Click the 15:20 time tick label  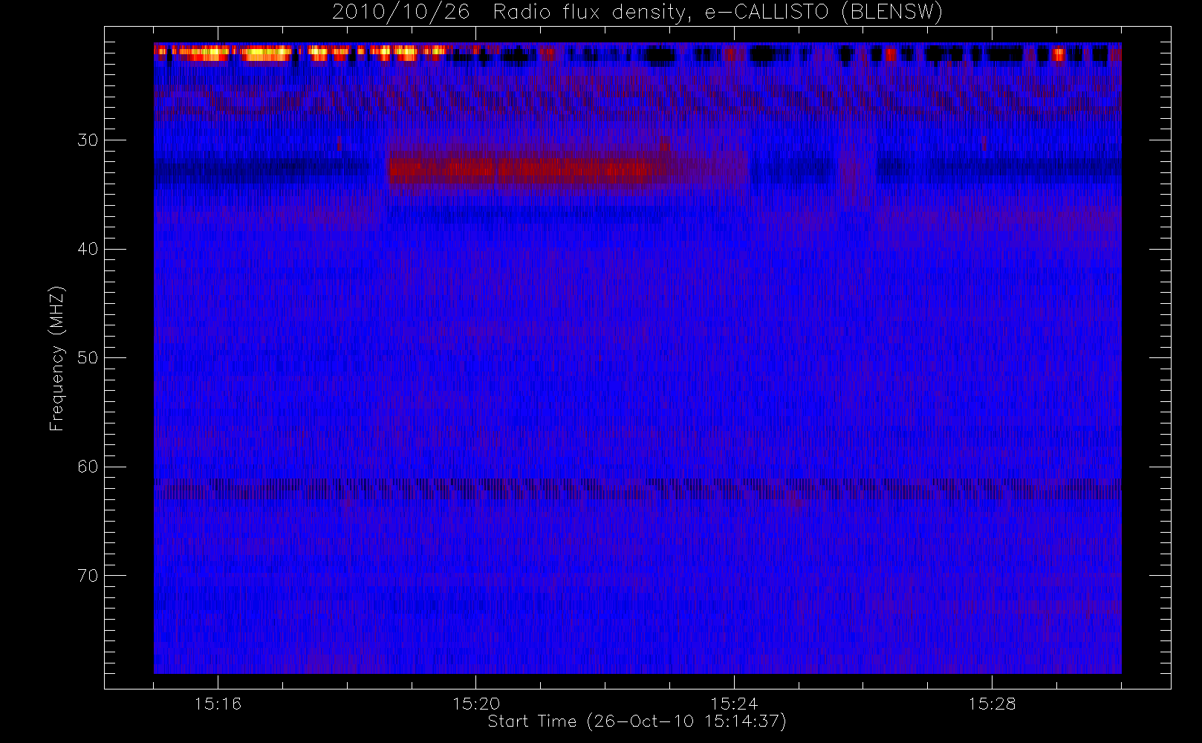click(476, 704)
